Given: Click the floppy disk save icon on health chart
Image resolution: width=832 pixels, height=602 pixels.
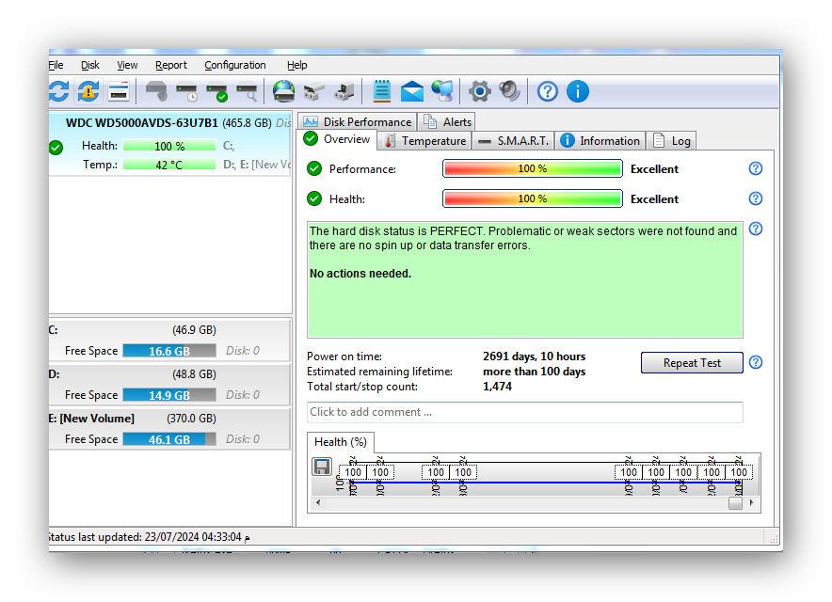Looking at the screenshot, I should tap(322, 467).
